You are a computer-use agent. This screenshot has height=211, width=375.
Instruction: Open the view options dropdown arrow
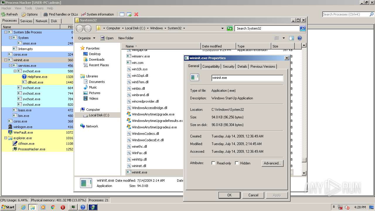click(284, 38)
